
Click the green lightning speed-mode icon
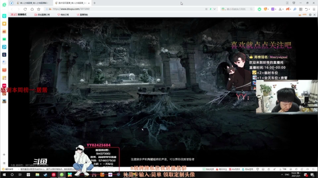click(x=211, y=9)
